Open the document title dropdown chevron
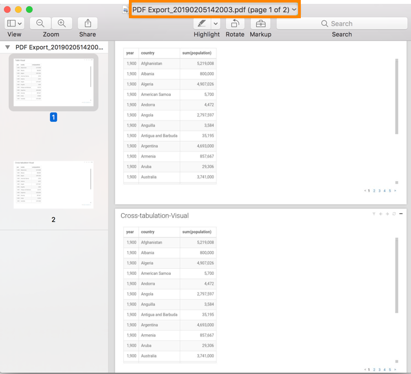This screenshot has height=374, width=411. (294, 10)
